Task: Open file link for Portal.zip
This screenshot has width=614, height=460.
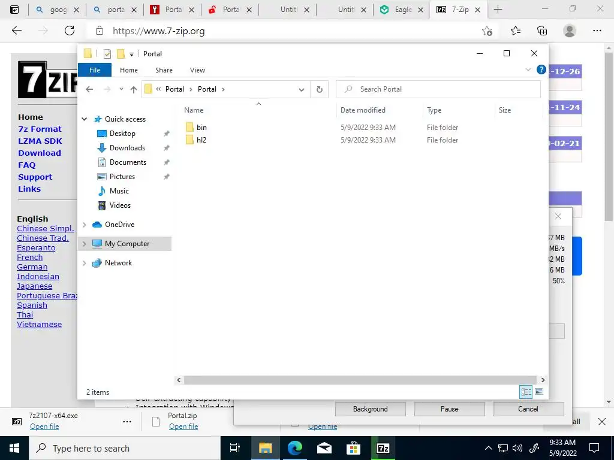Action: [x=183, y=426]
